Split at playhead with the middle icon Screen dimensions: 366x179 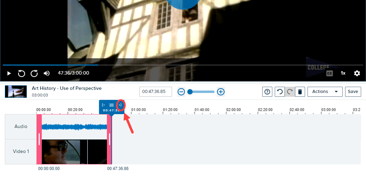tap(111, 105)
